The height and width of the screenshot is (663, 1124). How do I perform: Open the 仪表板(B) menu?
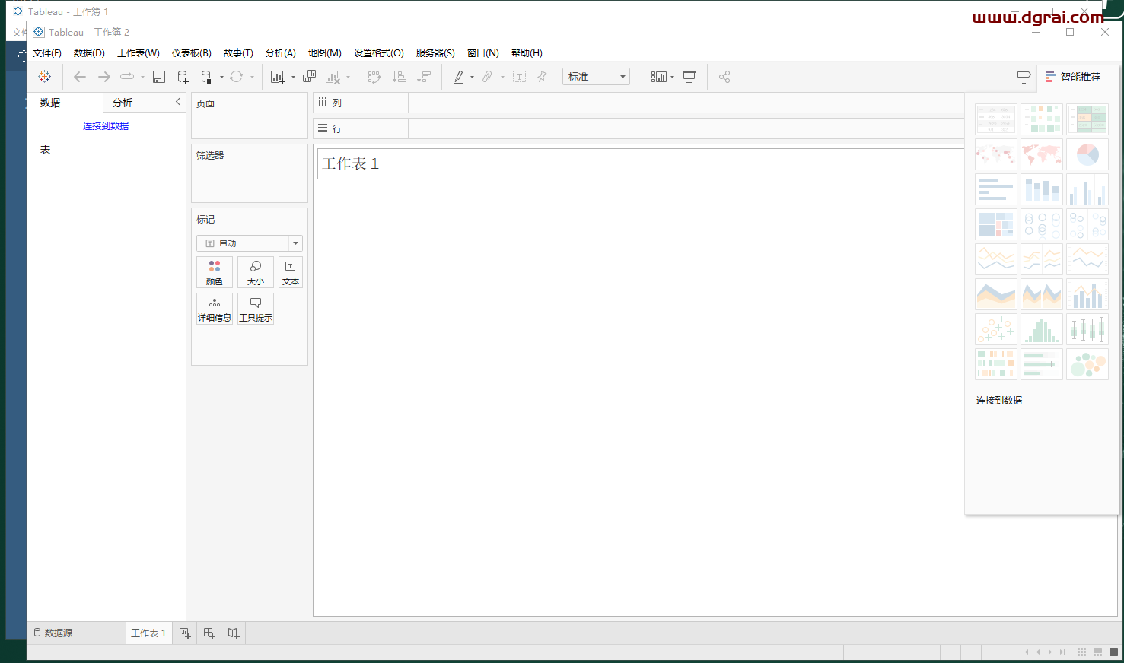[x=192, y=53]
